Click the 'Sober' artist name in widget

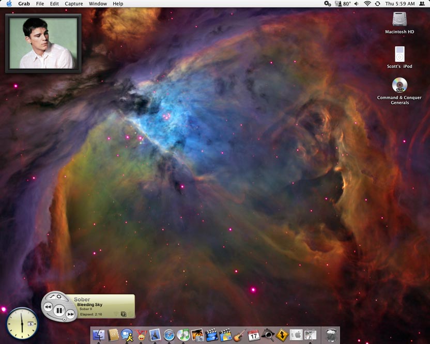(82, 299)
